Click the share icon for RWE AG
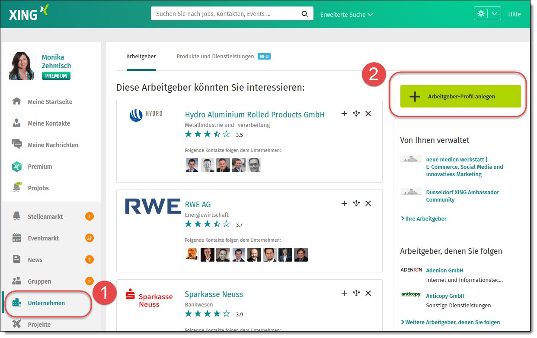This screenshot has width=537, height=338. point(356,203)
